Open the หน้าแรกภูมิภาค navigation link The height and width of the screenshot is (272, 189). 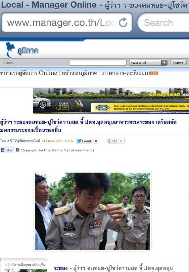pos(79,73)
